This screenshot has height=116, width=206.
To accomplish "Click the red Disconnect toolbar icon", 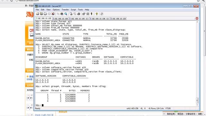I will 53,14.
